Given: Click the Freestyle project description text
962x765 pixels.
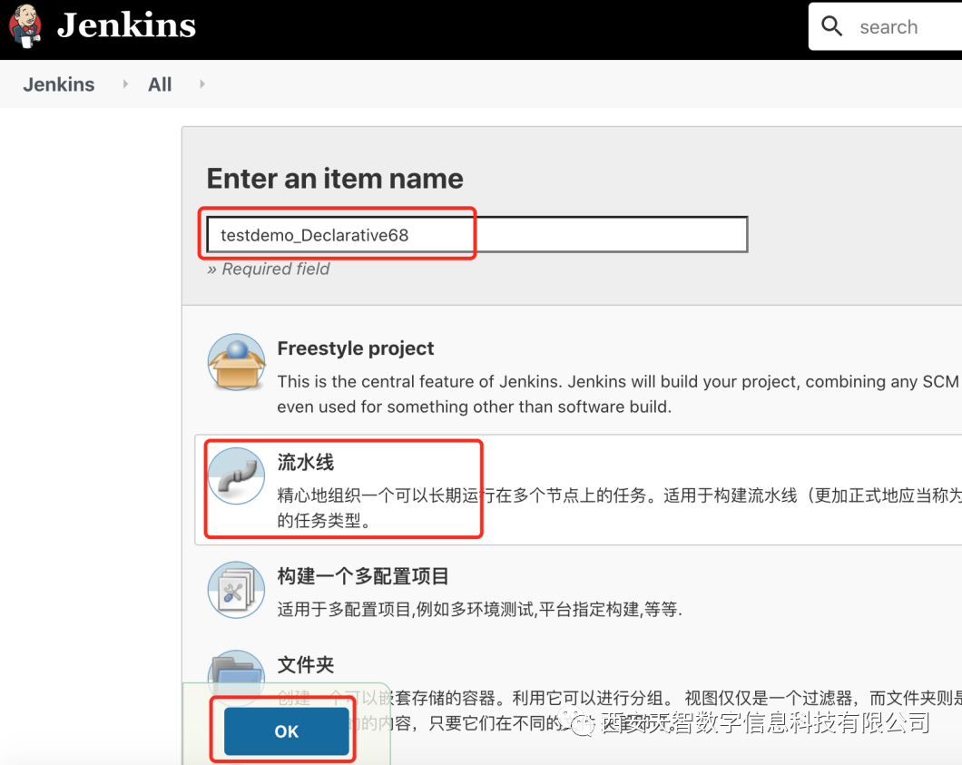Looking at the screenshot, I should point(619,394).
